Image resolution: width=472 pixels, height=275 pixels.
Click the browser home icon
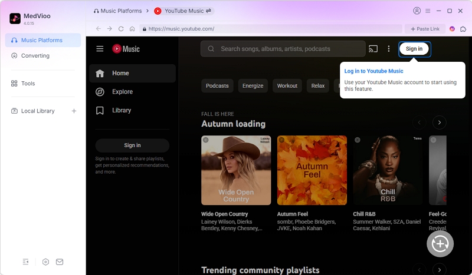coord(132,28)
